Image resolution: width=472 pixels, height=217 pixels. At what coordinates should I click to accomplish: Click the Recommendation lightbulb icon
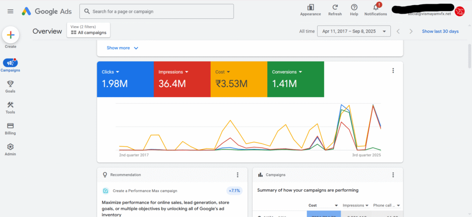tap(105, 175)
